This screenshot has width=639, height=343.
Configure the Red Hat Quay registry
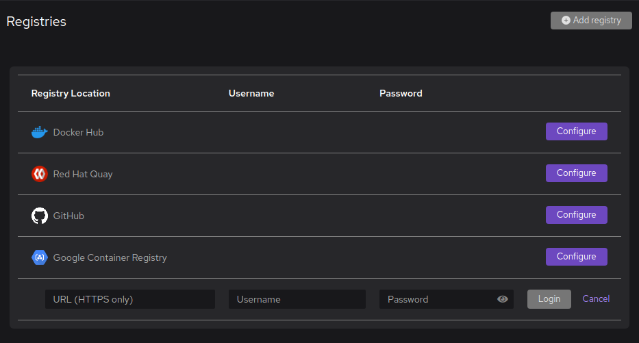pyautogui.click(x=576, y=173)
